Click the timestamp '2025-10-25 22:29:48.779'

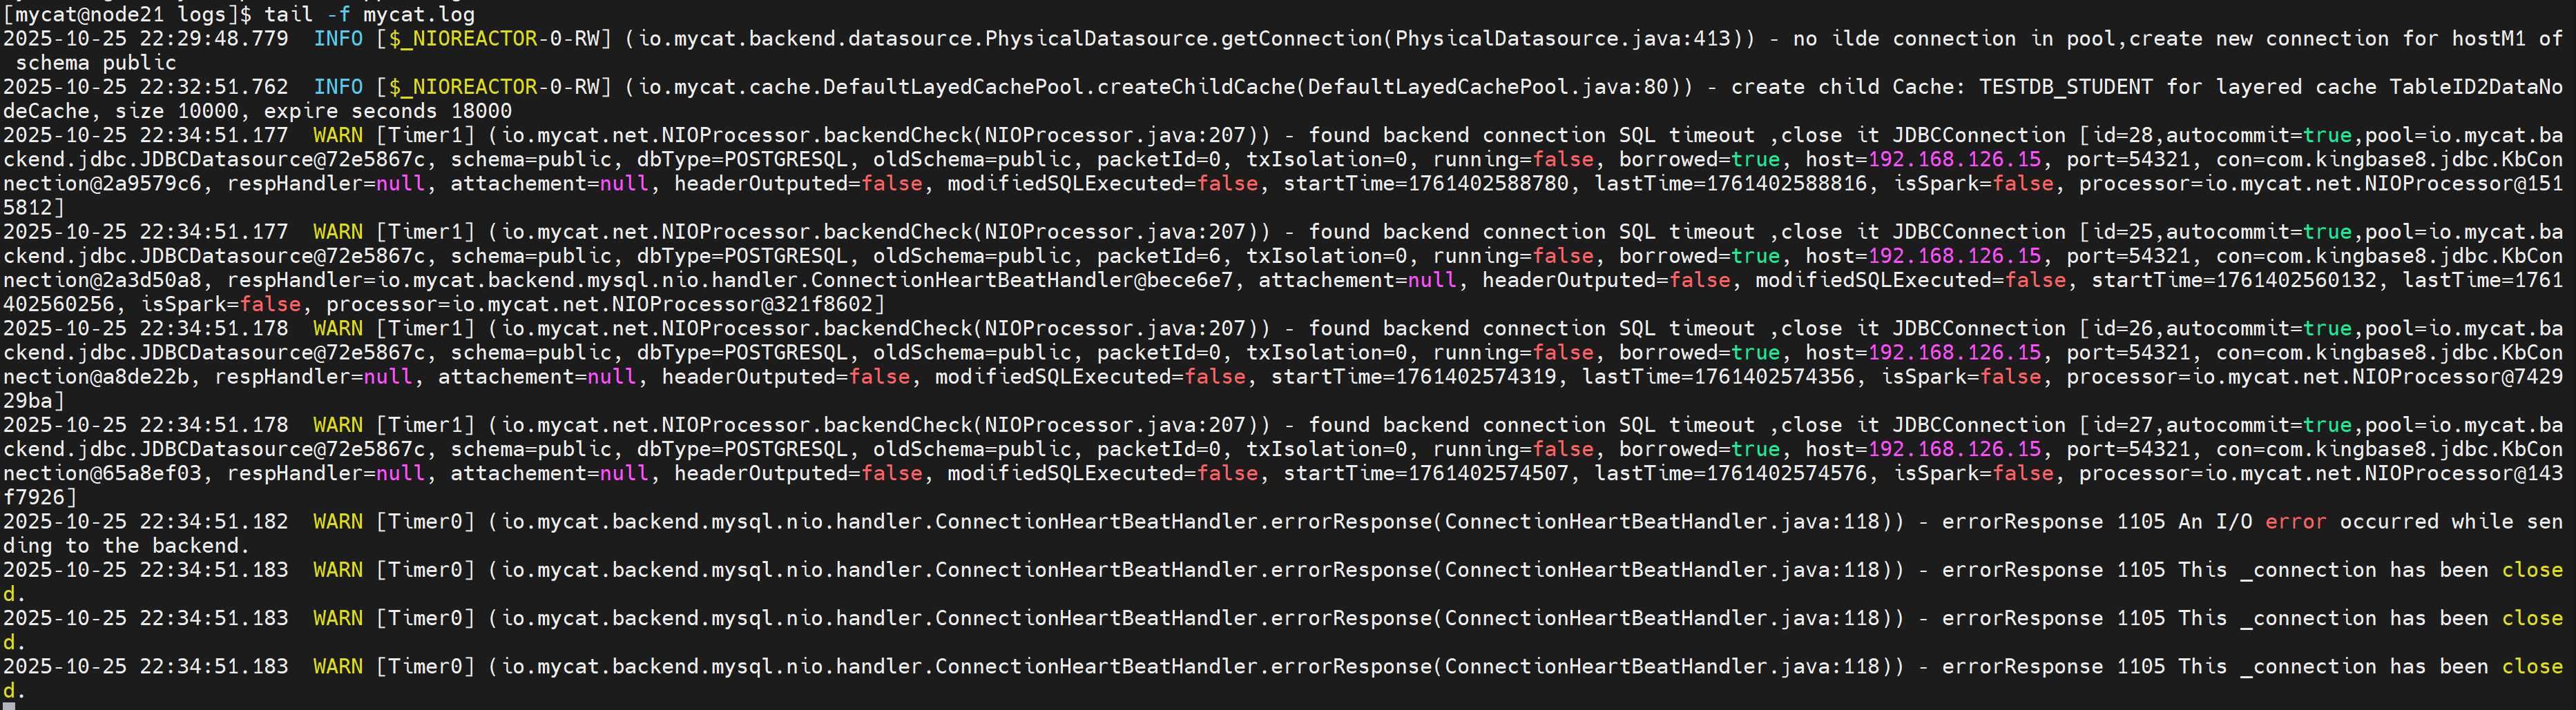(145, 39)
